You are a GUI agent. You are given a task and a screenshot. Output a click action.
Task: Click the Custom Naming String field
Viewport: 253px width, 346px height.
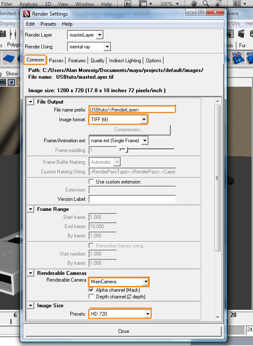pyautogui.click(x=132, y=172)
